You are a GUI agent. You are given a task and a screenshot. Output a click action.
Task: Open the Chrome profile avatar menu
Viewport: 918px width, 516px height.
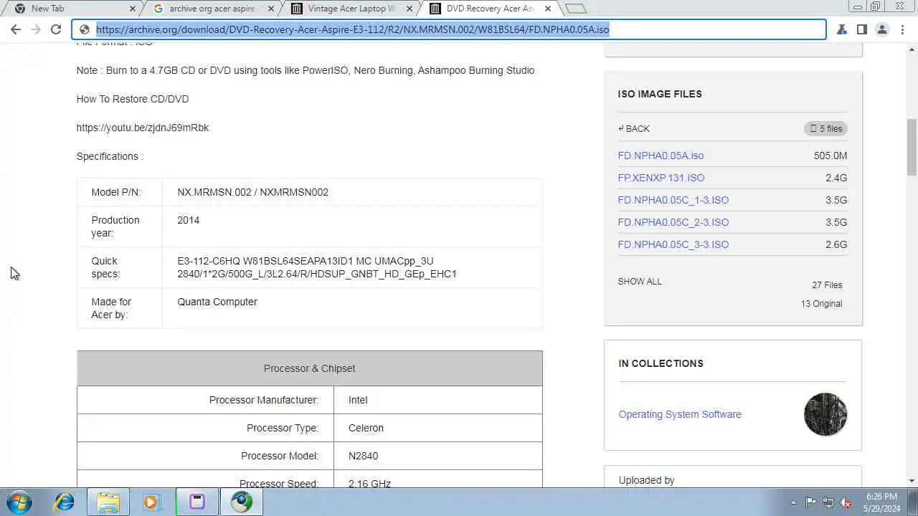click(882, 29)
